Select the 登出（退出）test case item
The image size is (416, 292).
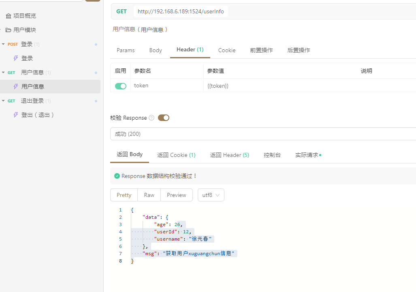tap(38, 115)
